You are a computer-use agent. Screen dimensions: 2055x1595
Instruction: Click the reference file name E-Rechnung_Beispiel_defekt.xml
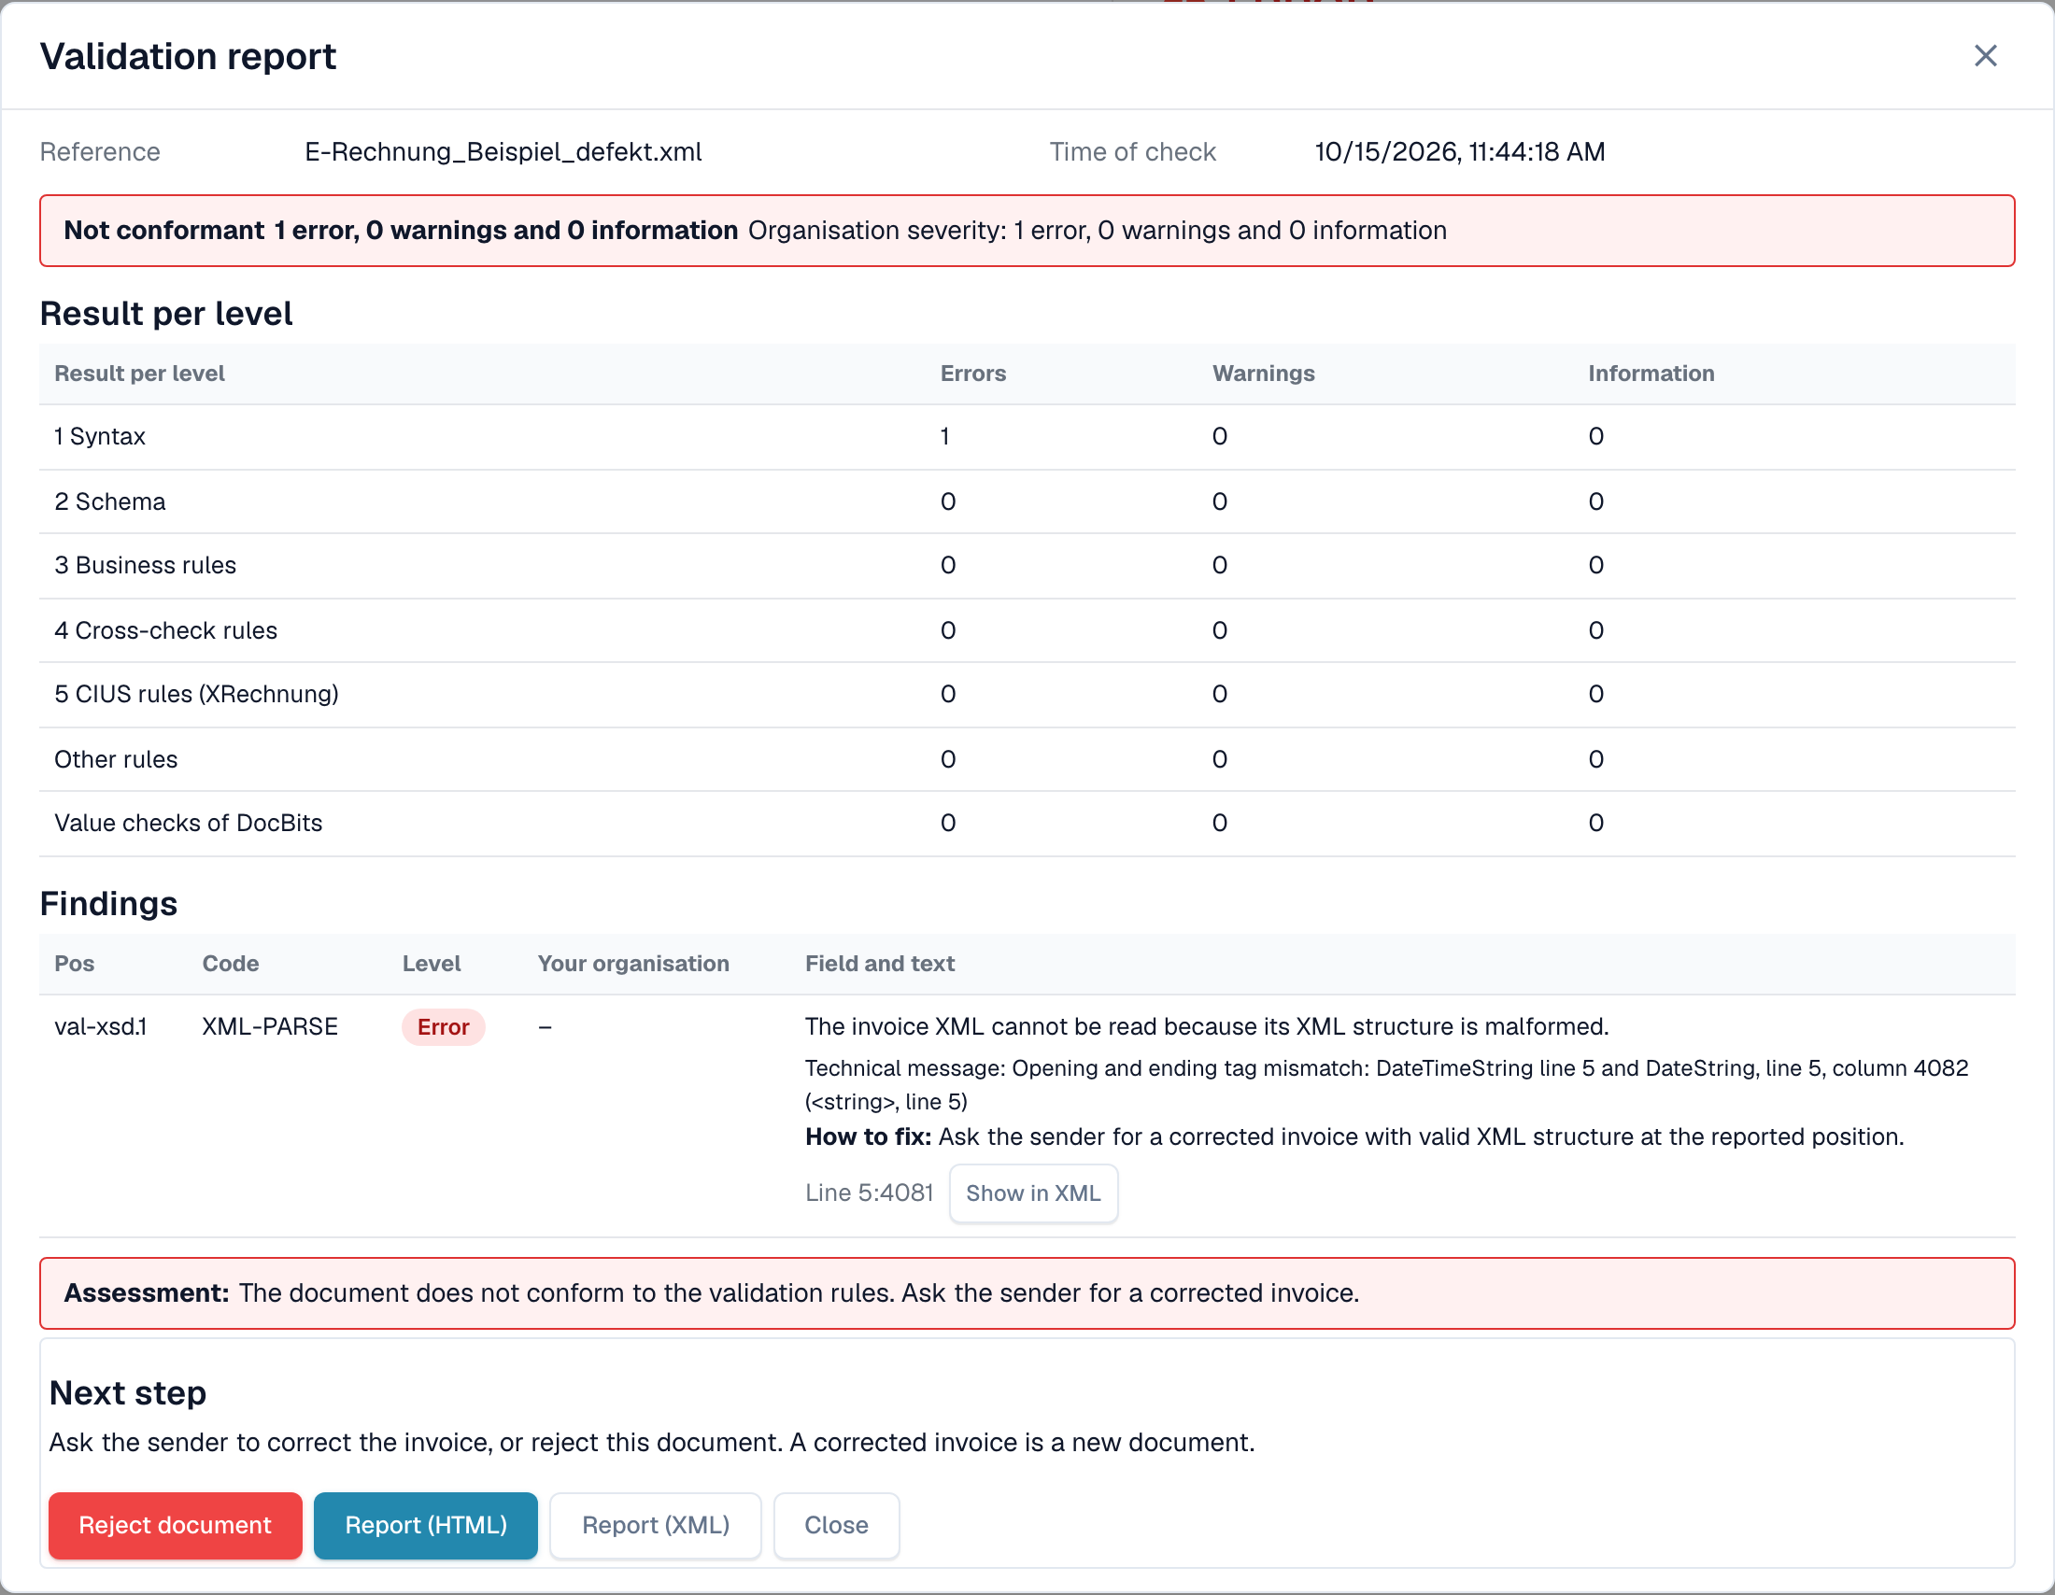[x=503, y=151]
